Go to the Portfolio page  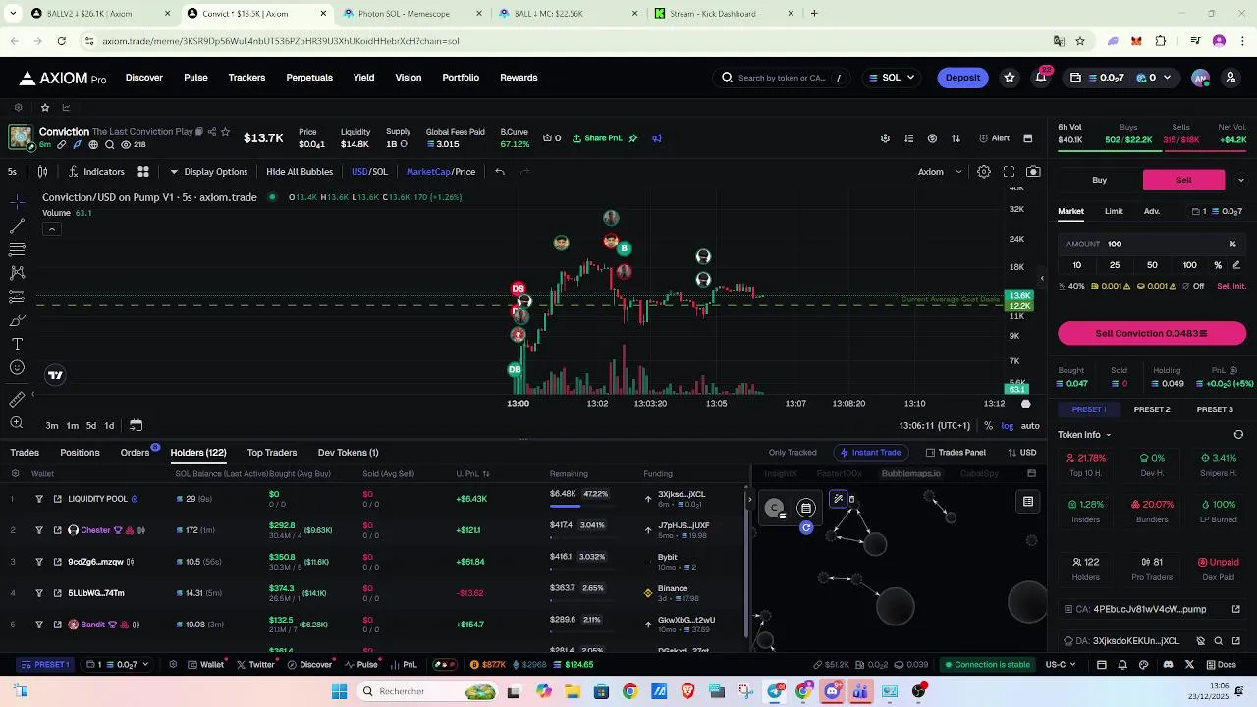(461, 78)
